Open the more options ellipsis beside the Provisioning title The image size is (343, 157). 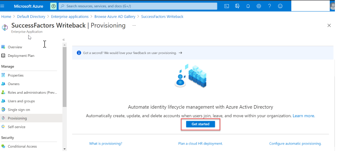click(134, 26)
